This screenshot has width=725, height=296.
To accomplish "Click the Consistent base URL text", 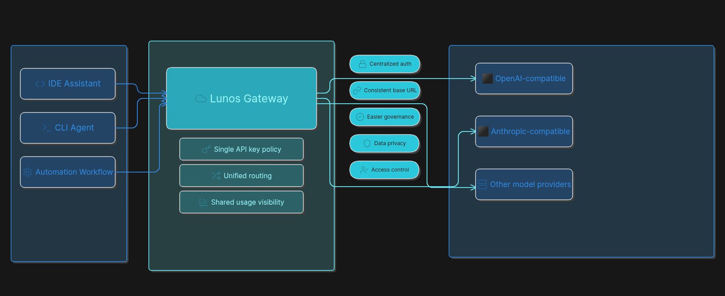I will tap(390, 90).
